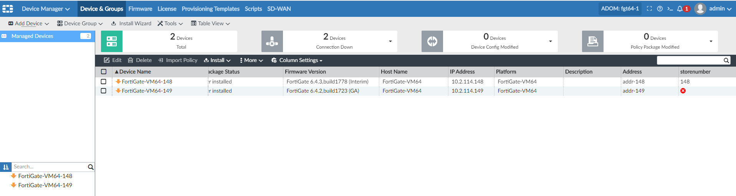Toggle the select-all header checkbox

click(103, 72)
